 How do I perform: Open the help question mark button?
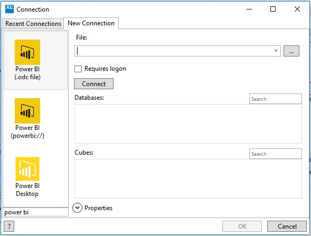coord(9,226)
